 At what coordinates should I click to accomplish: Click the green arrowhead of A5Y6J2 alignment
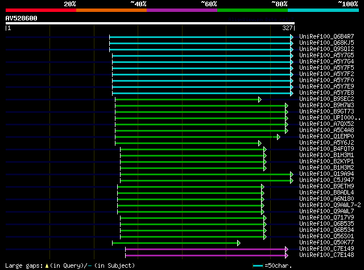(260, 144)
